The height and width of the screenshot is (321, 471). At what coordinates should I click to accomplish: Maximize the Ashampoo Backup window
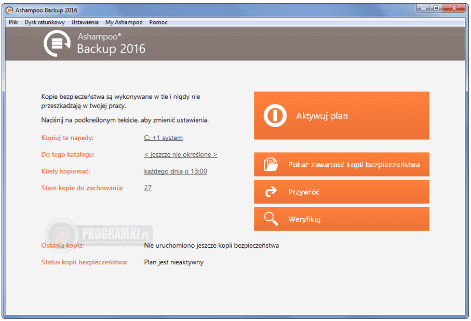point(436,8)
